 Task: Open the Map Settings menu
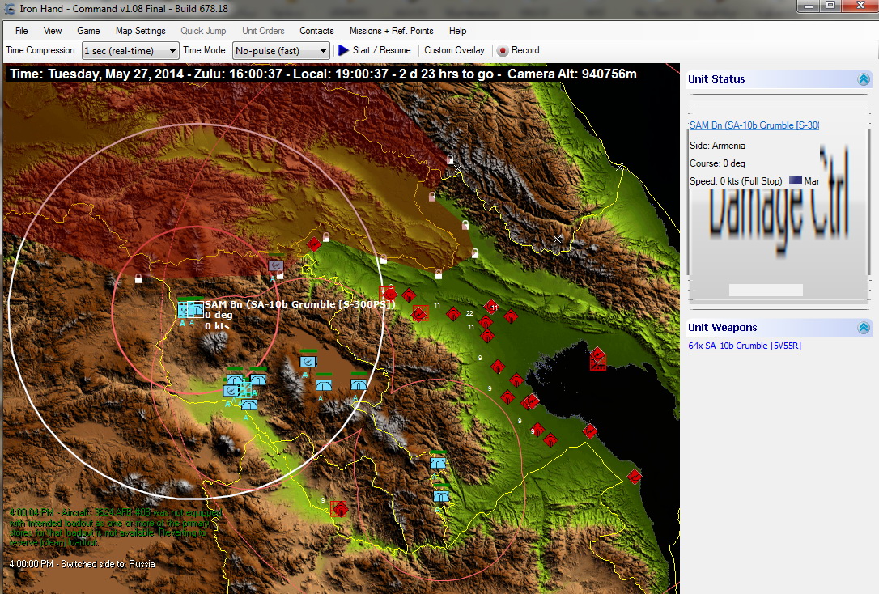point(141,31)
